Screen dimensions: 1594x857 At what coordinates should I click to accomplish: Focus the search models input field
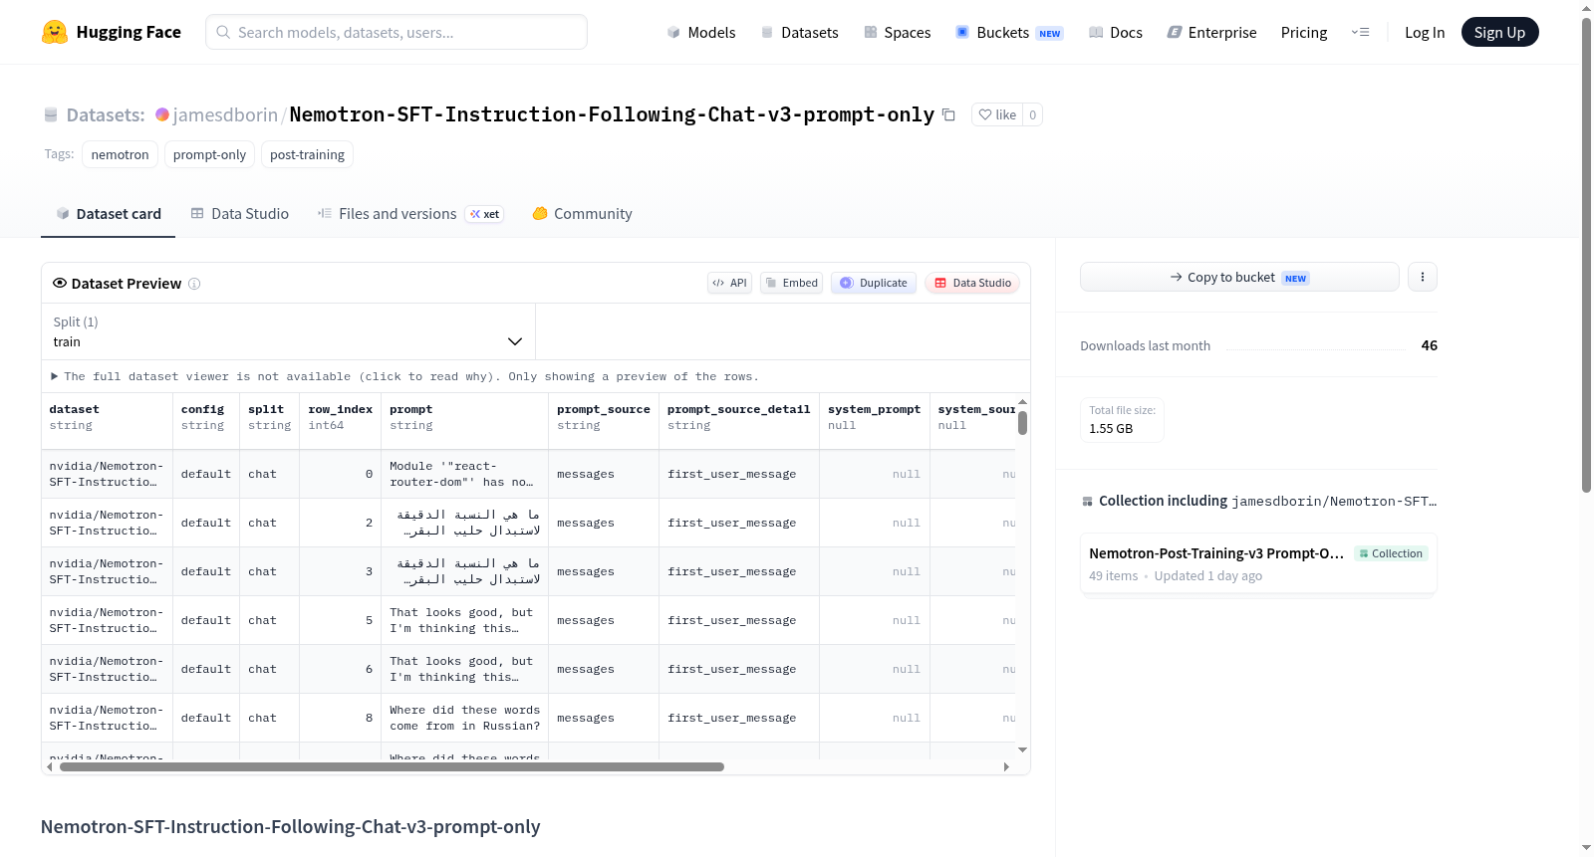397,32
